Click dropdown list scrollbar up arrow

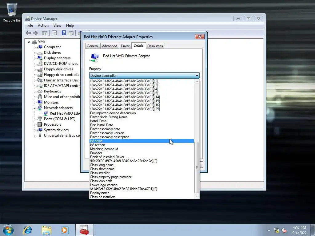(x=197, y=82)
